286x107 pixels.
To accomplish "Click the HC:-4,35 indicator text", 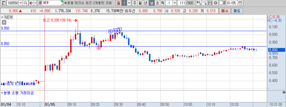I will point(274,20).
